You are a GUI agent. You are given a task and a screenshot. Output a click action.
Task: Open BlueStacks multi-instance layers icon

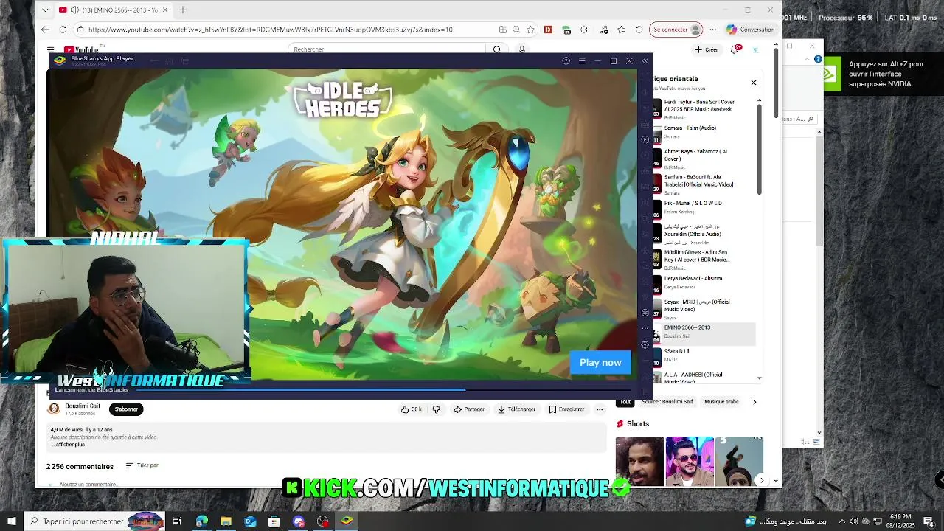pos(645,313)
